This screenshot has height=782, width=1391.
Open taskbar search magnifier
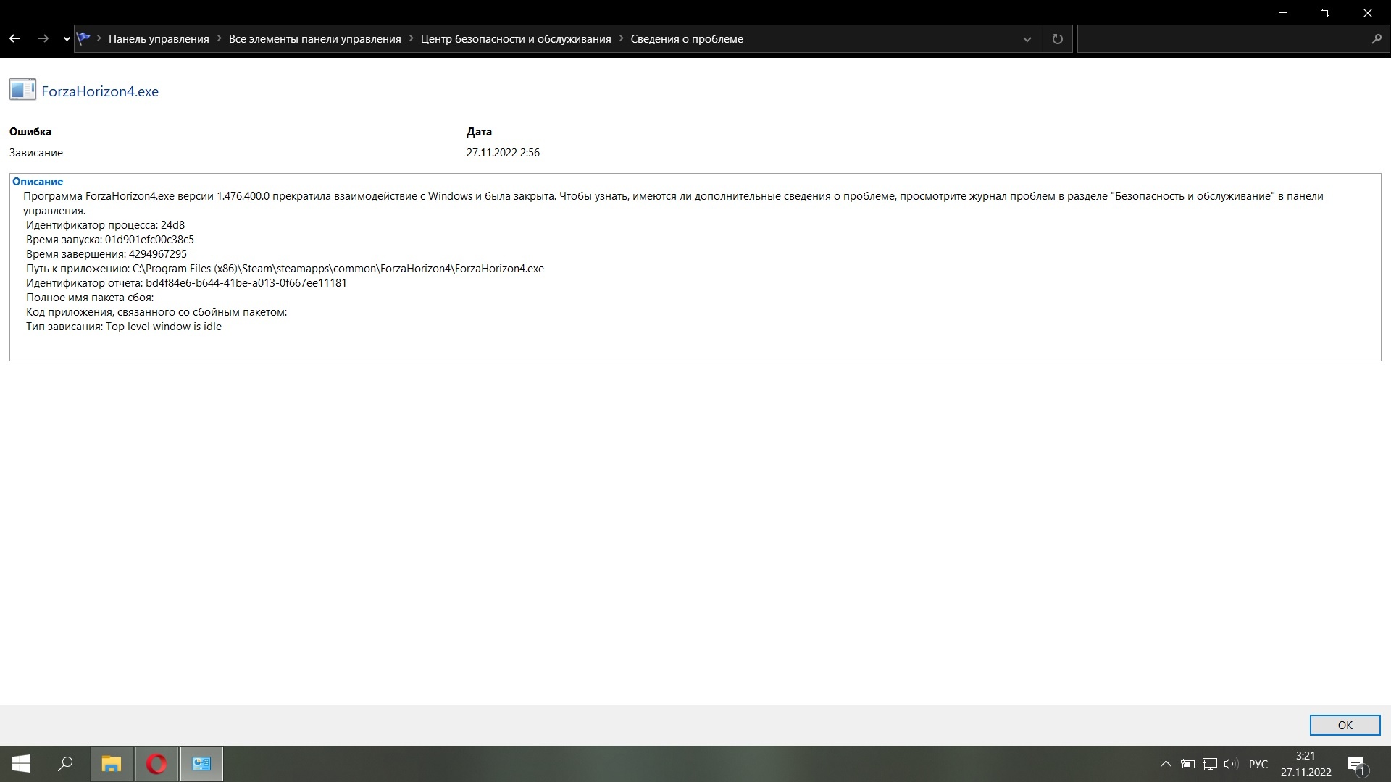click(65, 764)
